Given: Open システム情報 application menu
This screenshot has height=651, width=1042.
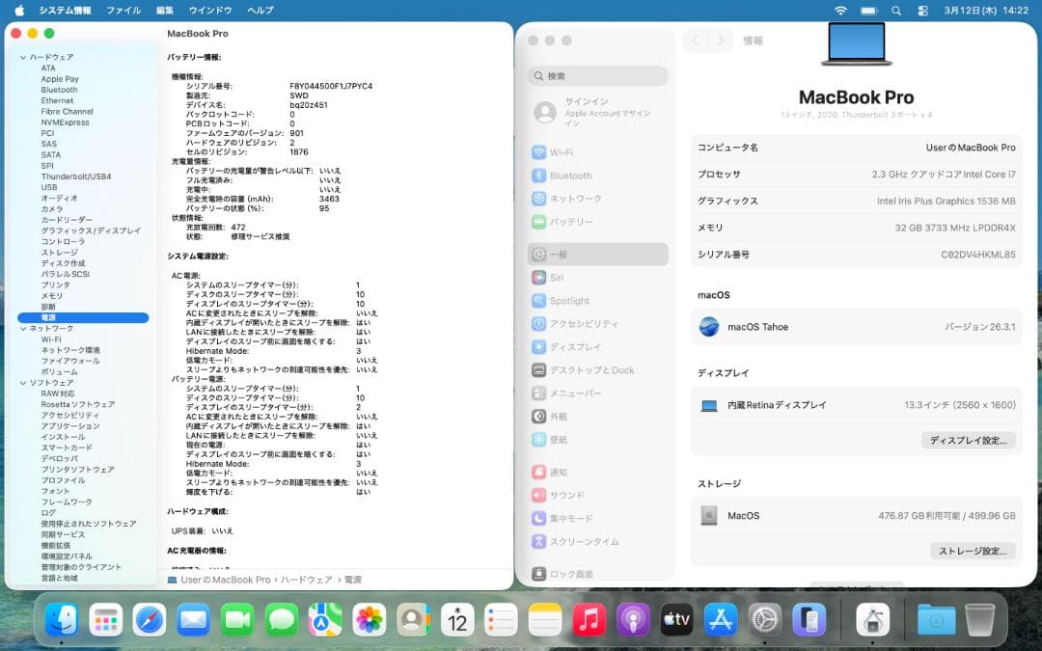Looking at the screenshot, I should (66, 11).
